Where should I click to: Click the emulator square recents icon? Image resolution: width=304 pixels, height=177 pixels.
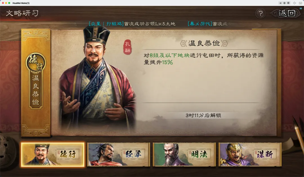[x=288, y=3]
